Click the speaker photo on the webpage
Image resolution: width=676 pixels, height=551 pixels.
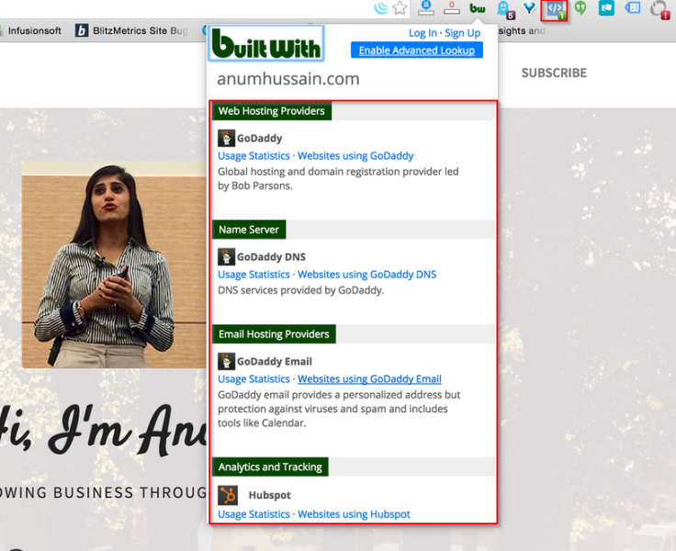pyautogui.click(x=114, y=264)
